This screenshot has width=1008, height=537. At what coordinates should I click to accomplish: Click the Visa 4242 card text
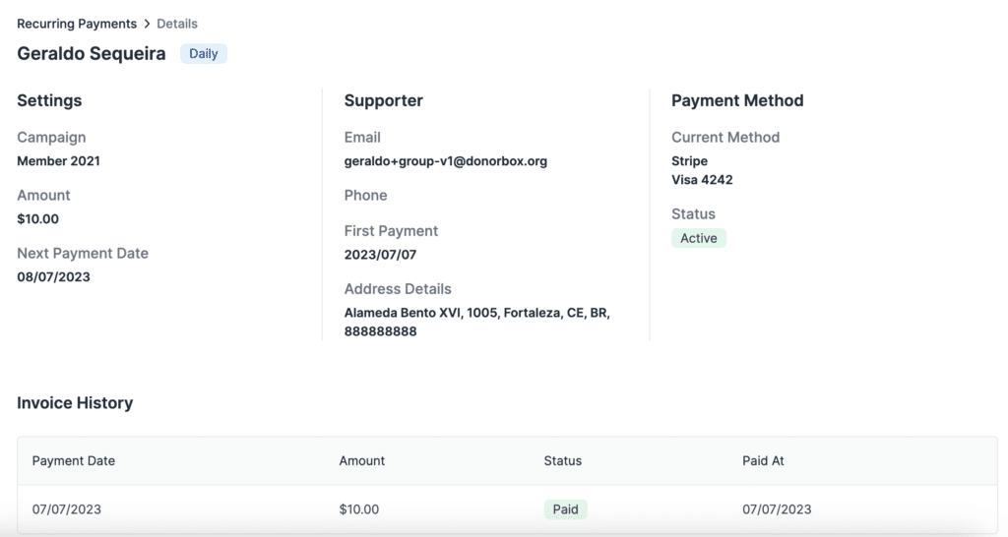click(702, 180)
